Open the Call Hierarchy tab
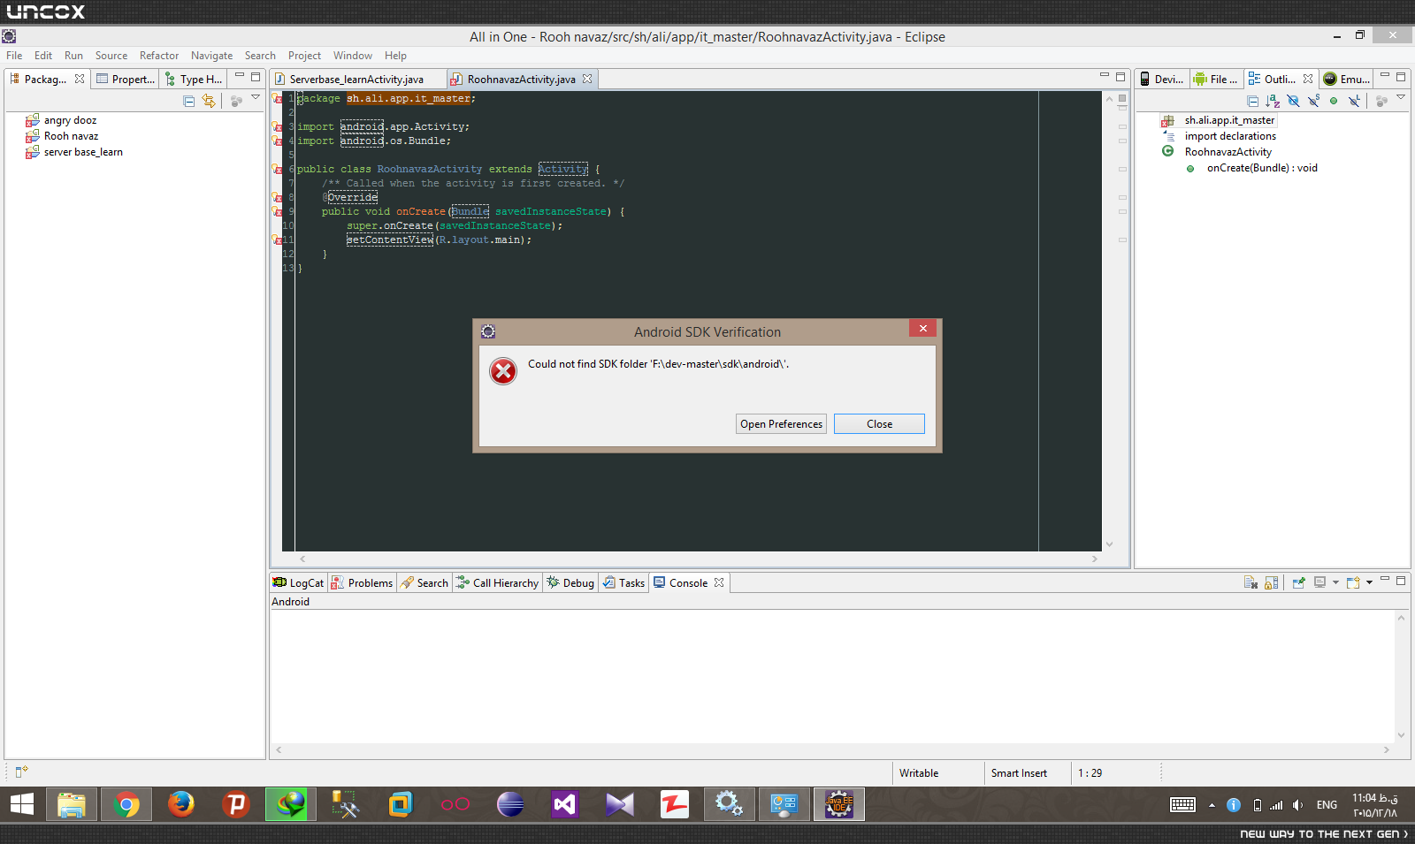 click(x=497, y=583)
